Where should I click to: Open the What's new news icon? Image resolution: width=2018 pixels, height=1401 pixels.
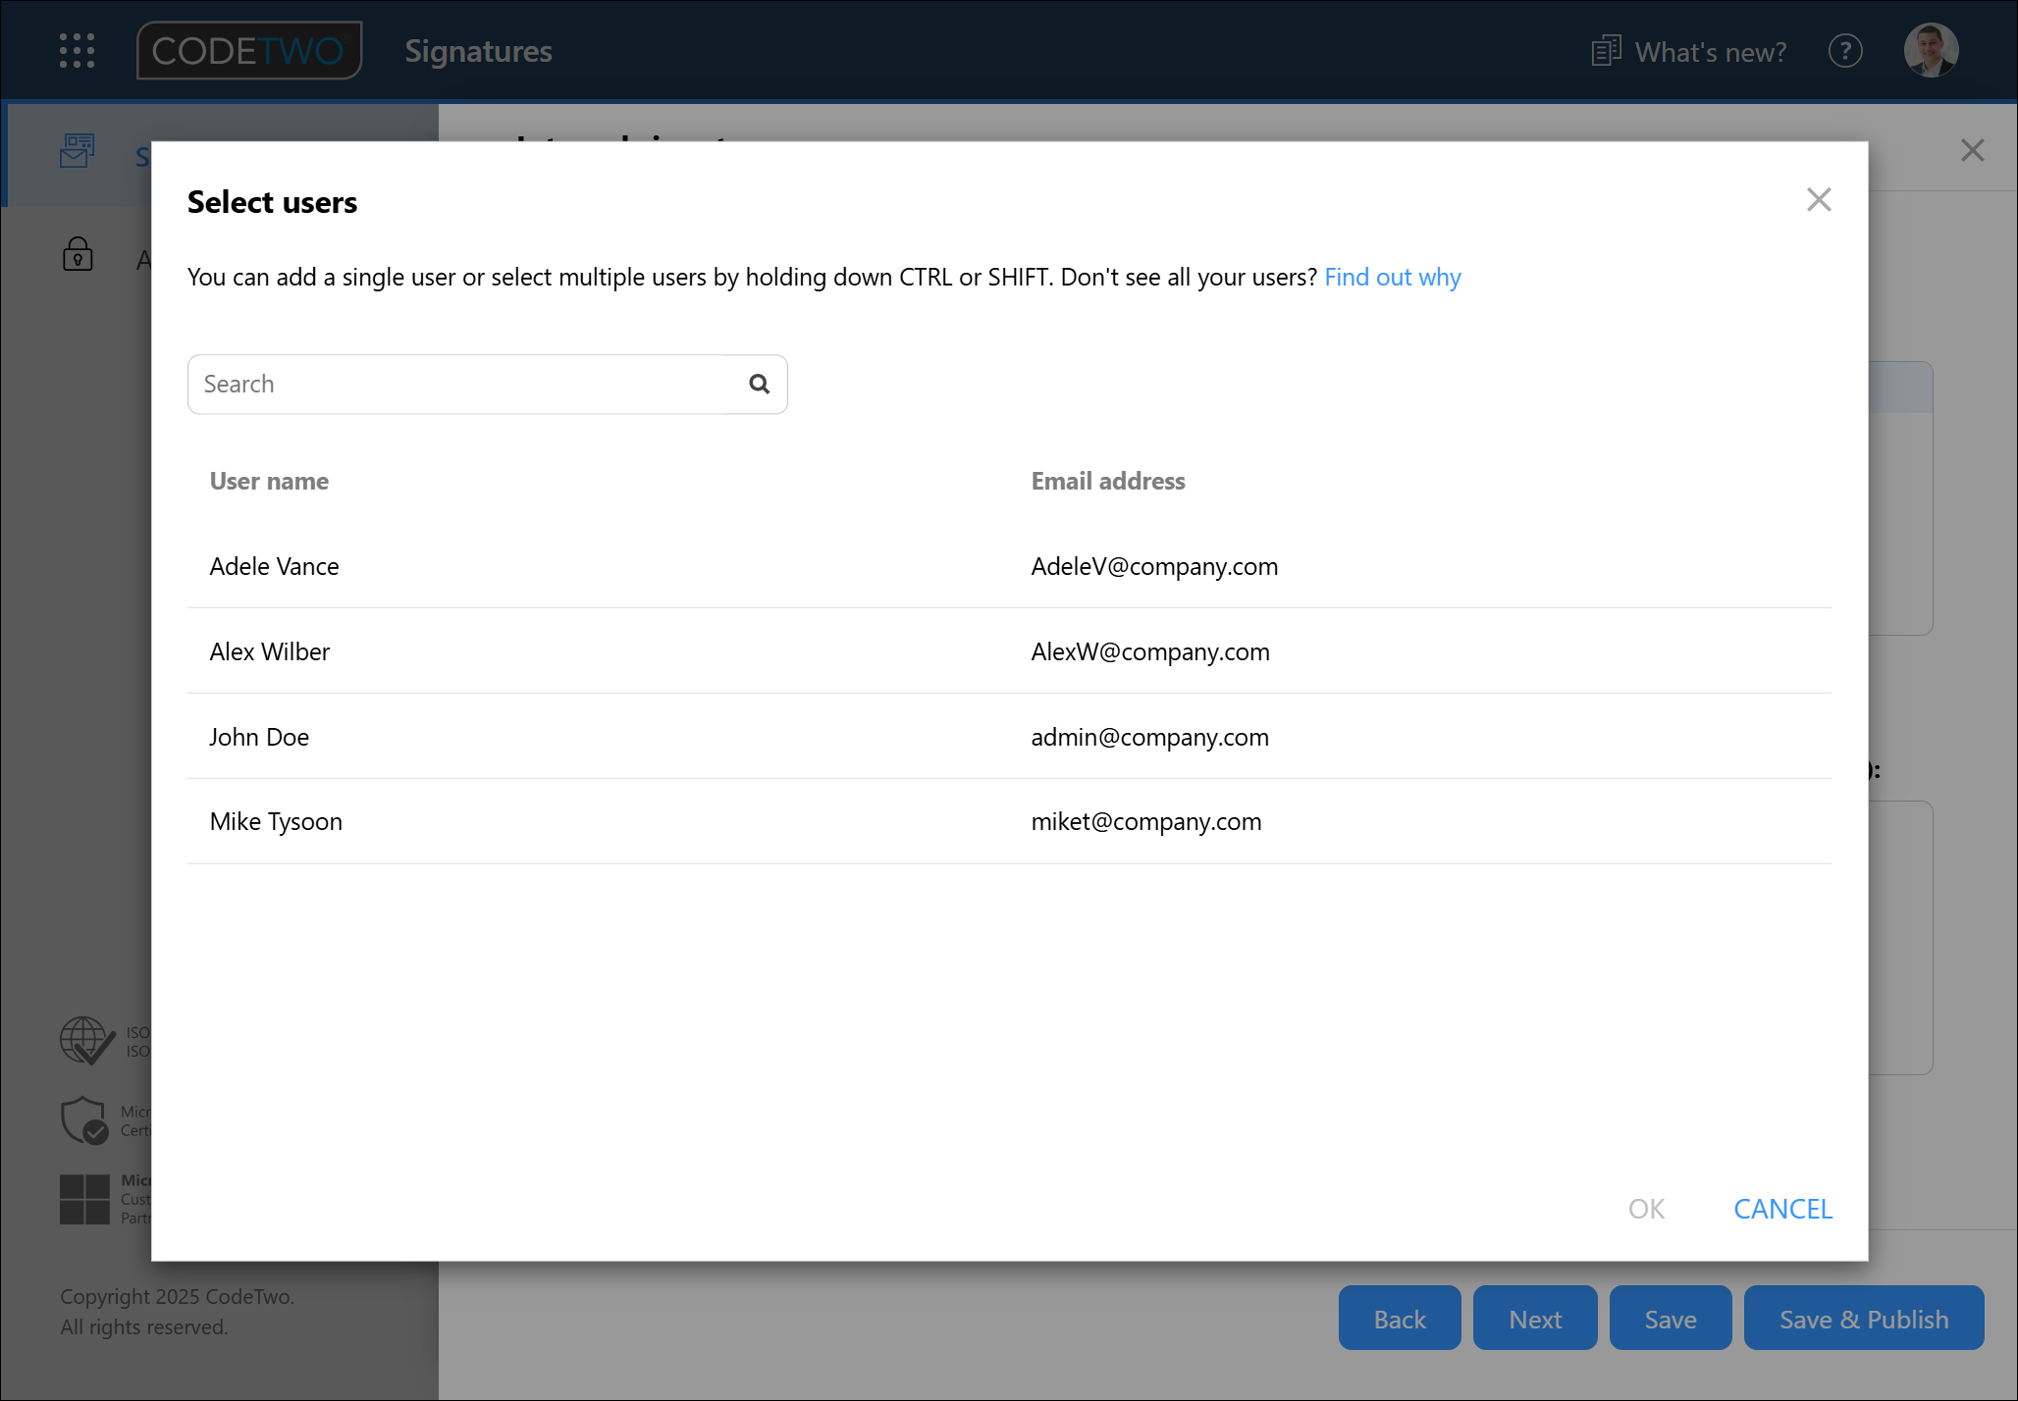pyautogui.click(x=1606, y=51)
